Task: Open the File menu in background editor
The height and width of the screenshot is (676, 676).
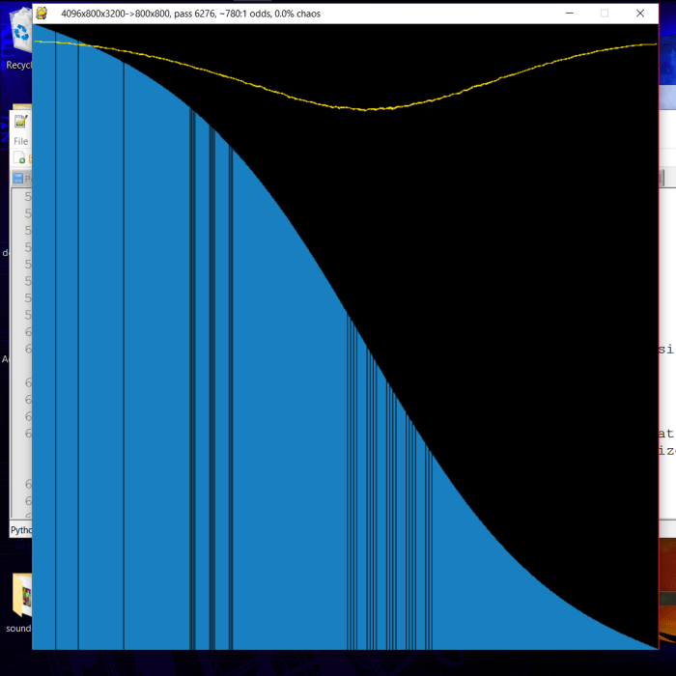Action: click(x=20, y=141)
